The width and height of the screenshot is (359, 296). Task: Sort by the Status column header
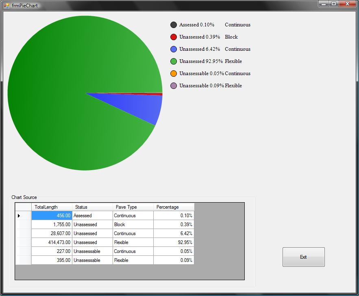pos(92,207)
